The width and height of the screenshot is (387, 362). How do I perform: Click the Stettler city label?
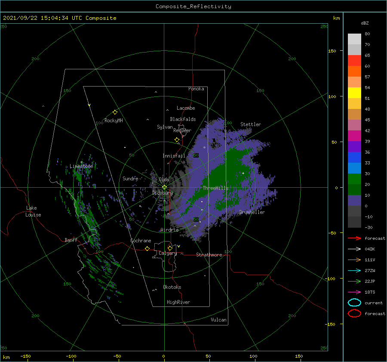(x=251, y=124)
